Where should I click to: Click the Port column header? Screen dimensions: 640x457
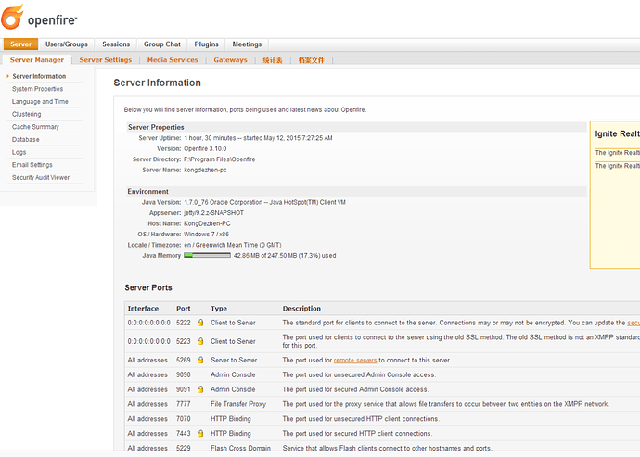coord(184,309)
